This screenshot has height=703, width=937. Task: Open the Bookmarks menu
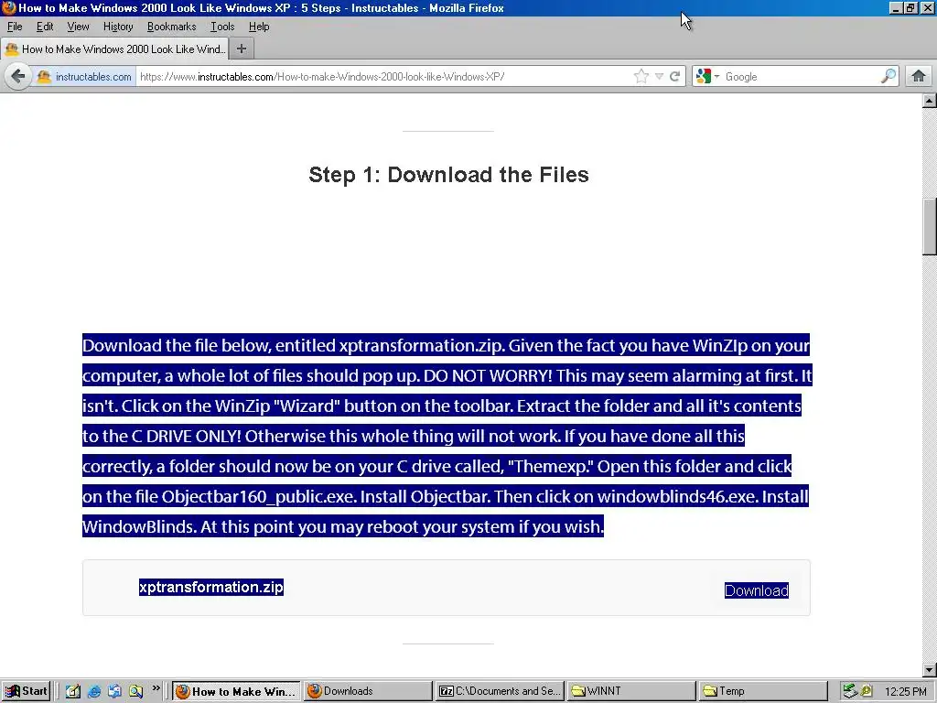tap(171, 27)
